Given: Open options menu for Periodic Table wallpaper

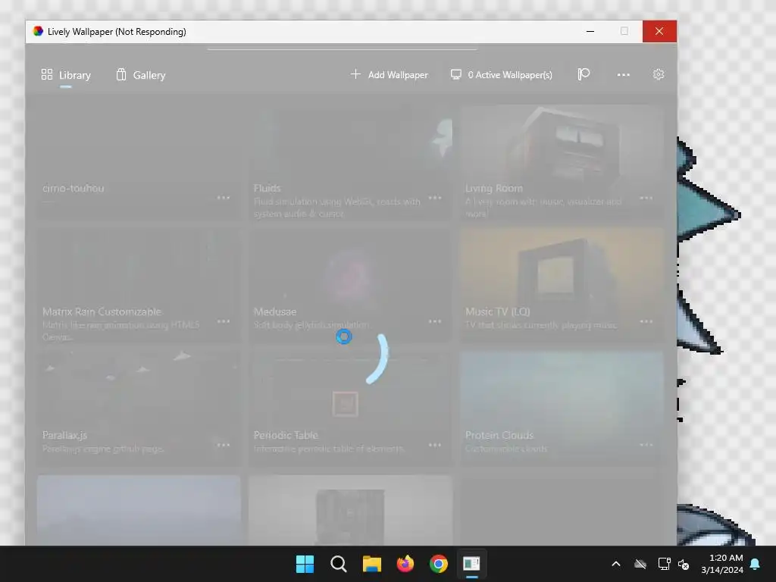Looking at the screenshot, I should click(434, 445).
